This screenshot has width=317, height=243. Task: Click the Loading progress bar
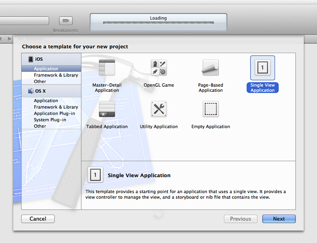(x=158, y=23)
